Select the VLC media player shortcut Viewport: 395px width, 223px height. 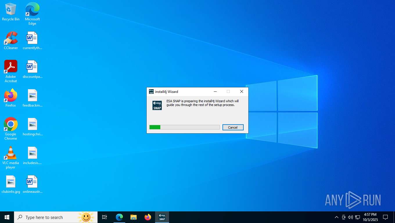(x=11, y=158)
